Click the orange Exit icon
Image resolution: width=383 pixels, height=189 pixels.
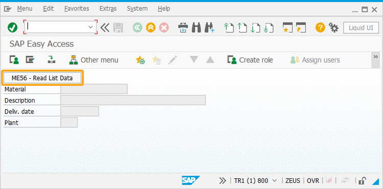coord(151,28)
